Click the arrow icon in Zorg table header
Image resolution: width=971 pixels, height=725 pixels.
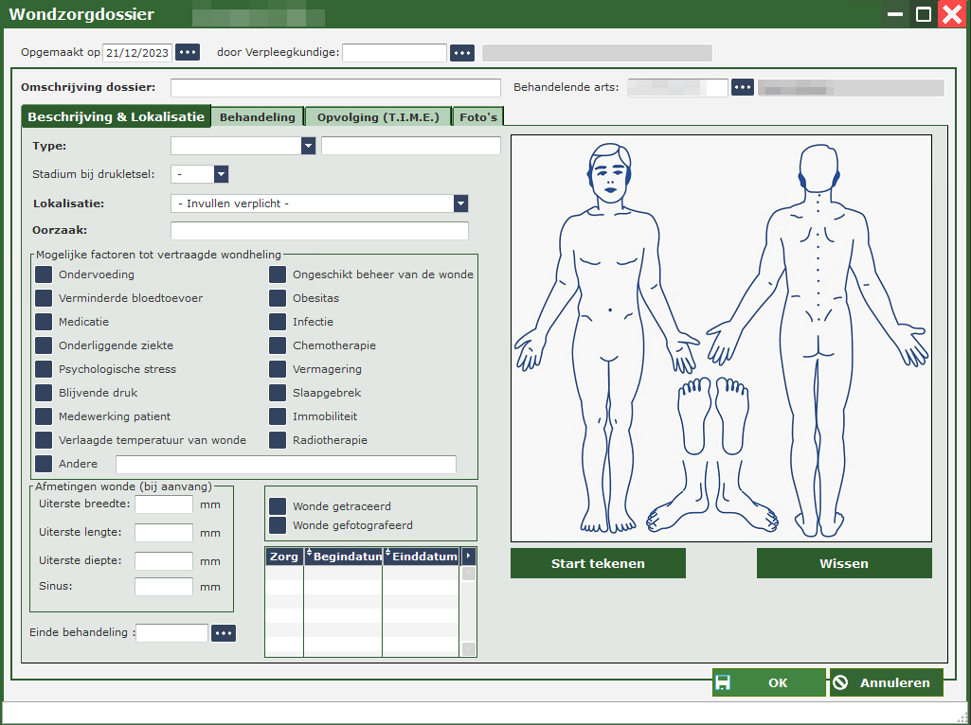(467, 556)
